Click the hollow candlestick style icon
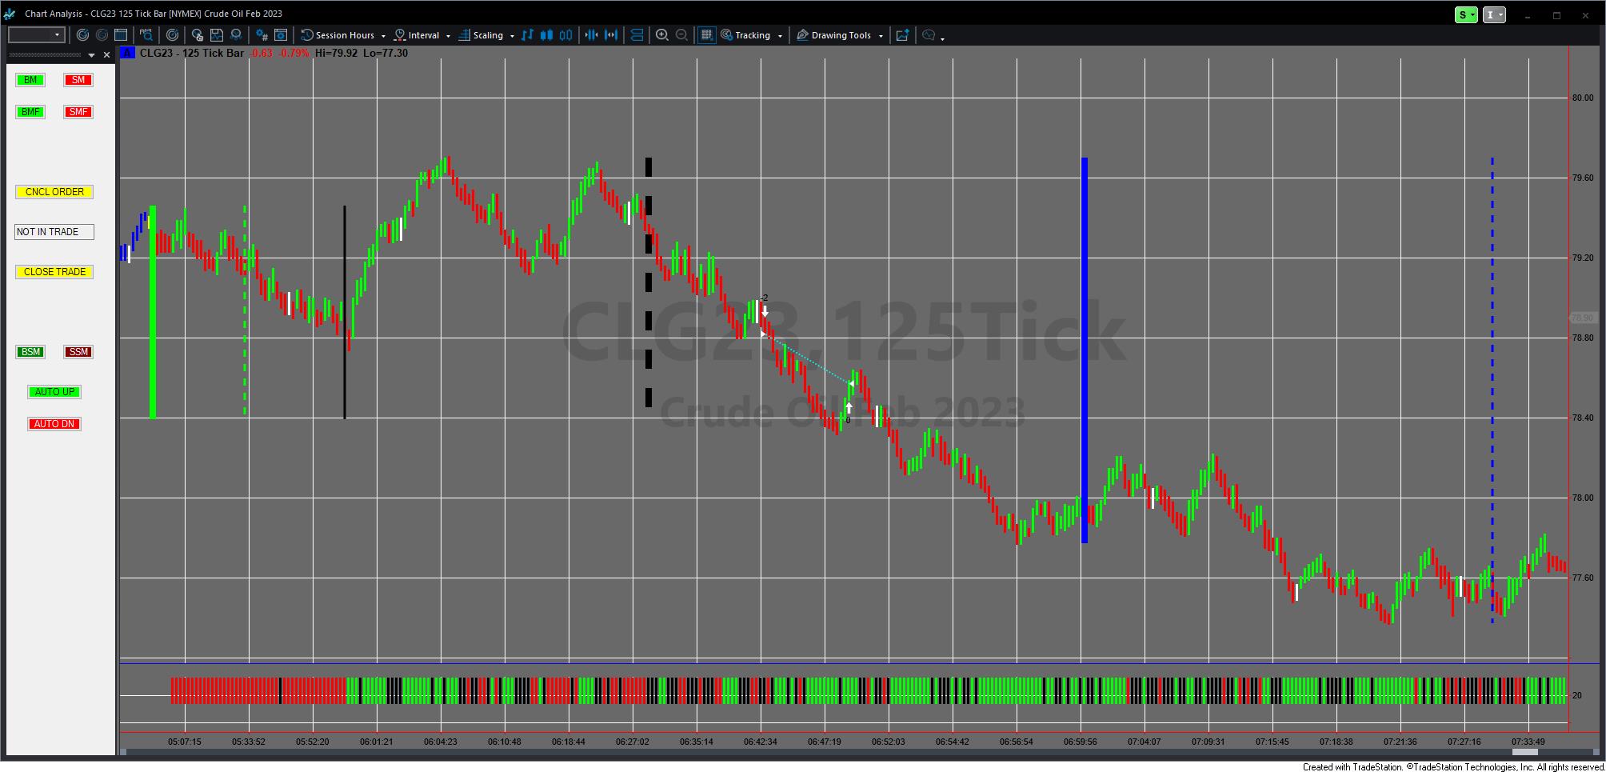This screenshot has height=772, width=1606. [566, 35]
